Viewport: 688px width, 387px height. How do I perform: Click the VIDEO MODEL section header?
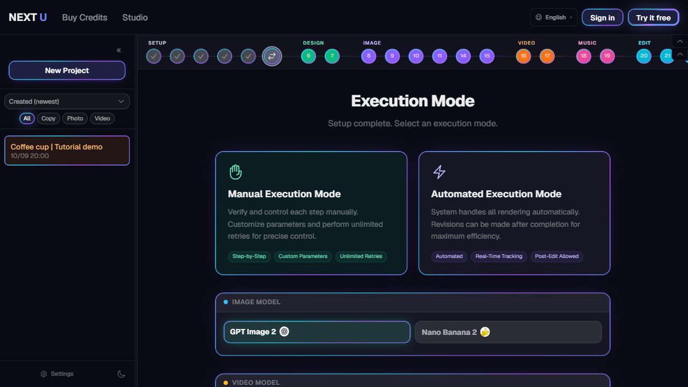coord(413,381)
